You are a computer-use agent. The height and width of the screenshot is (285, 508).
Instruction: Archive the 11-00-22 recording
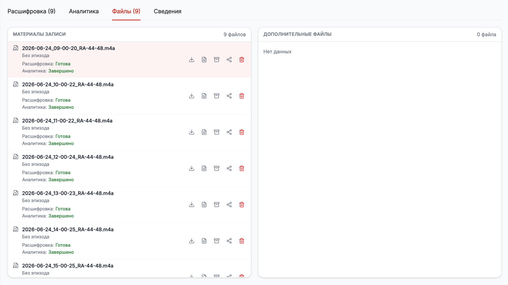tap(217, 132)
